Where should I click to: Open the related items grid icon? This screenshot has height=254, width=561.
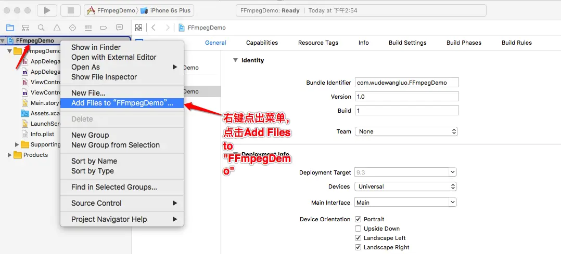click(139, 28)
